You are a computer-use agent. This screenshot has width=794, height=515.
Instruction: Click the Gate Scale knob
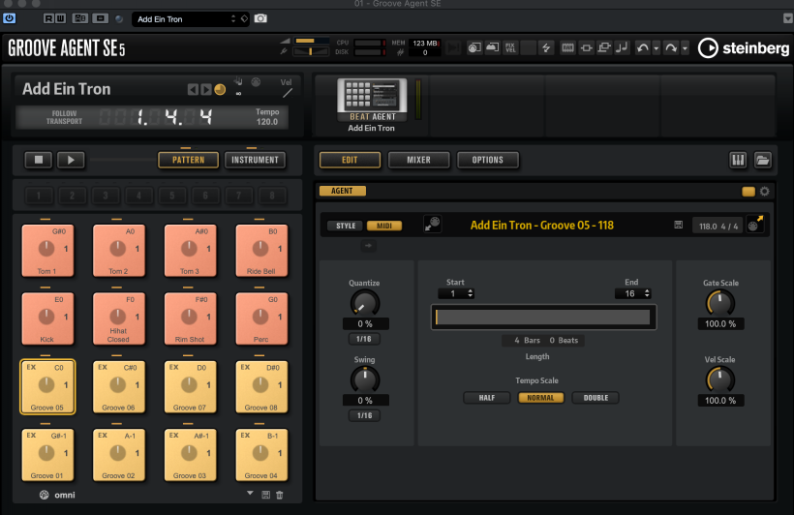(720, 303)
